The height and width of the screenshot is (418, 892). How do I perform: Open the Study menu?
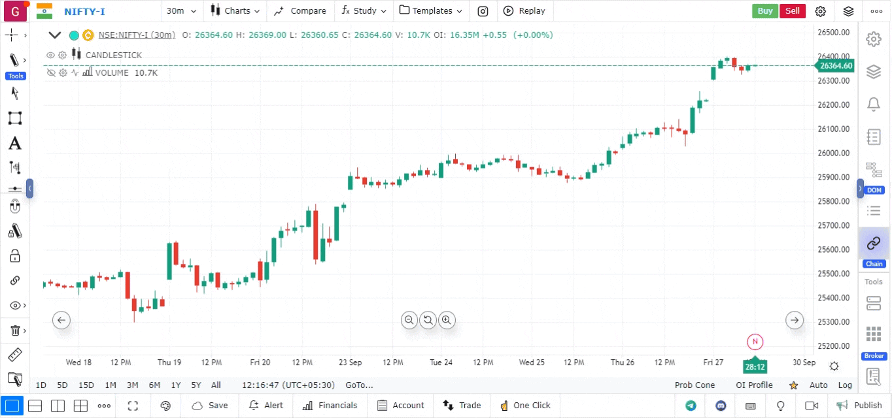364,11
